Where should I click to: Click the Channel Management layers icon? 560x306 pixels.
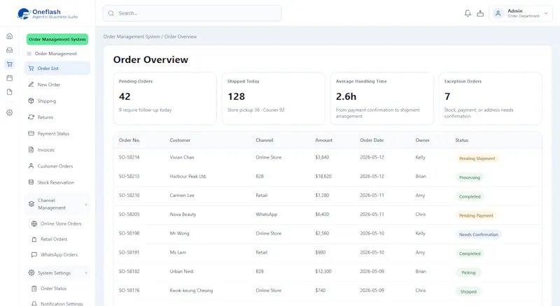[31, 204]
